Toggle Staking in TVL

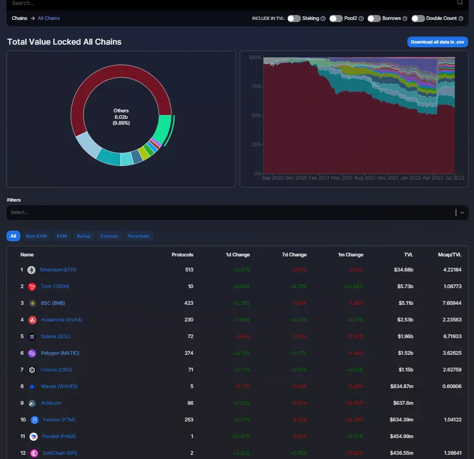click(x=294, y=18)
